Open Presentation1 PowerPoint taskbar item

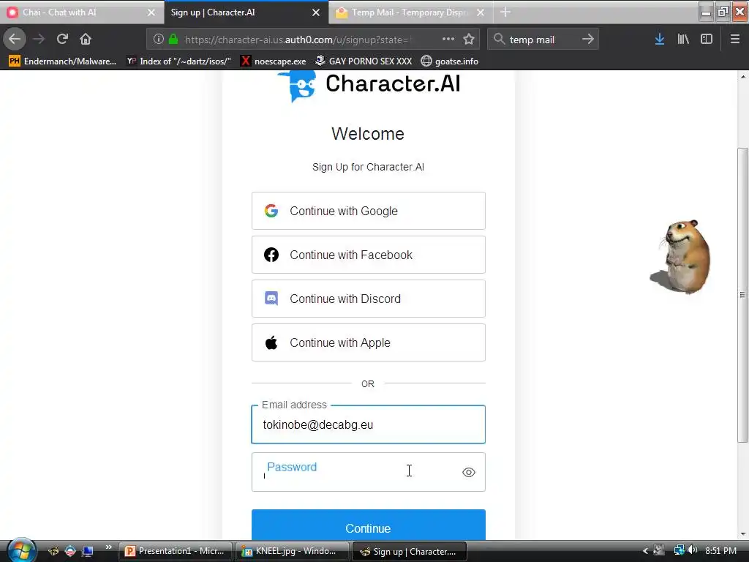(176, 551)
